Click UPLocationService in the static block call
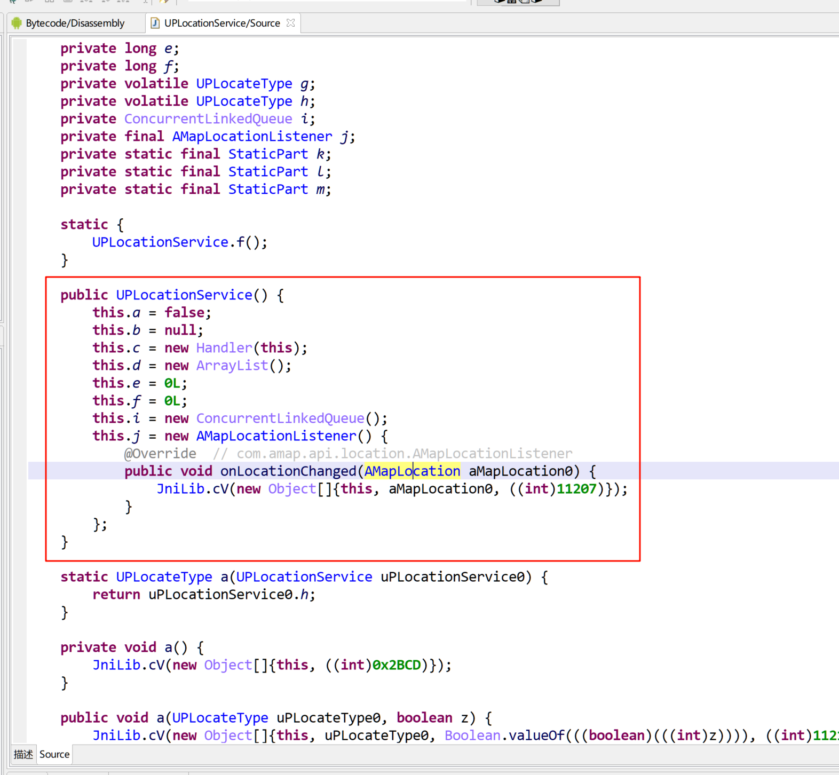The width and height of the screenshot is (839, 775). [x=160, y=242]
